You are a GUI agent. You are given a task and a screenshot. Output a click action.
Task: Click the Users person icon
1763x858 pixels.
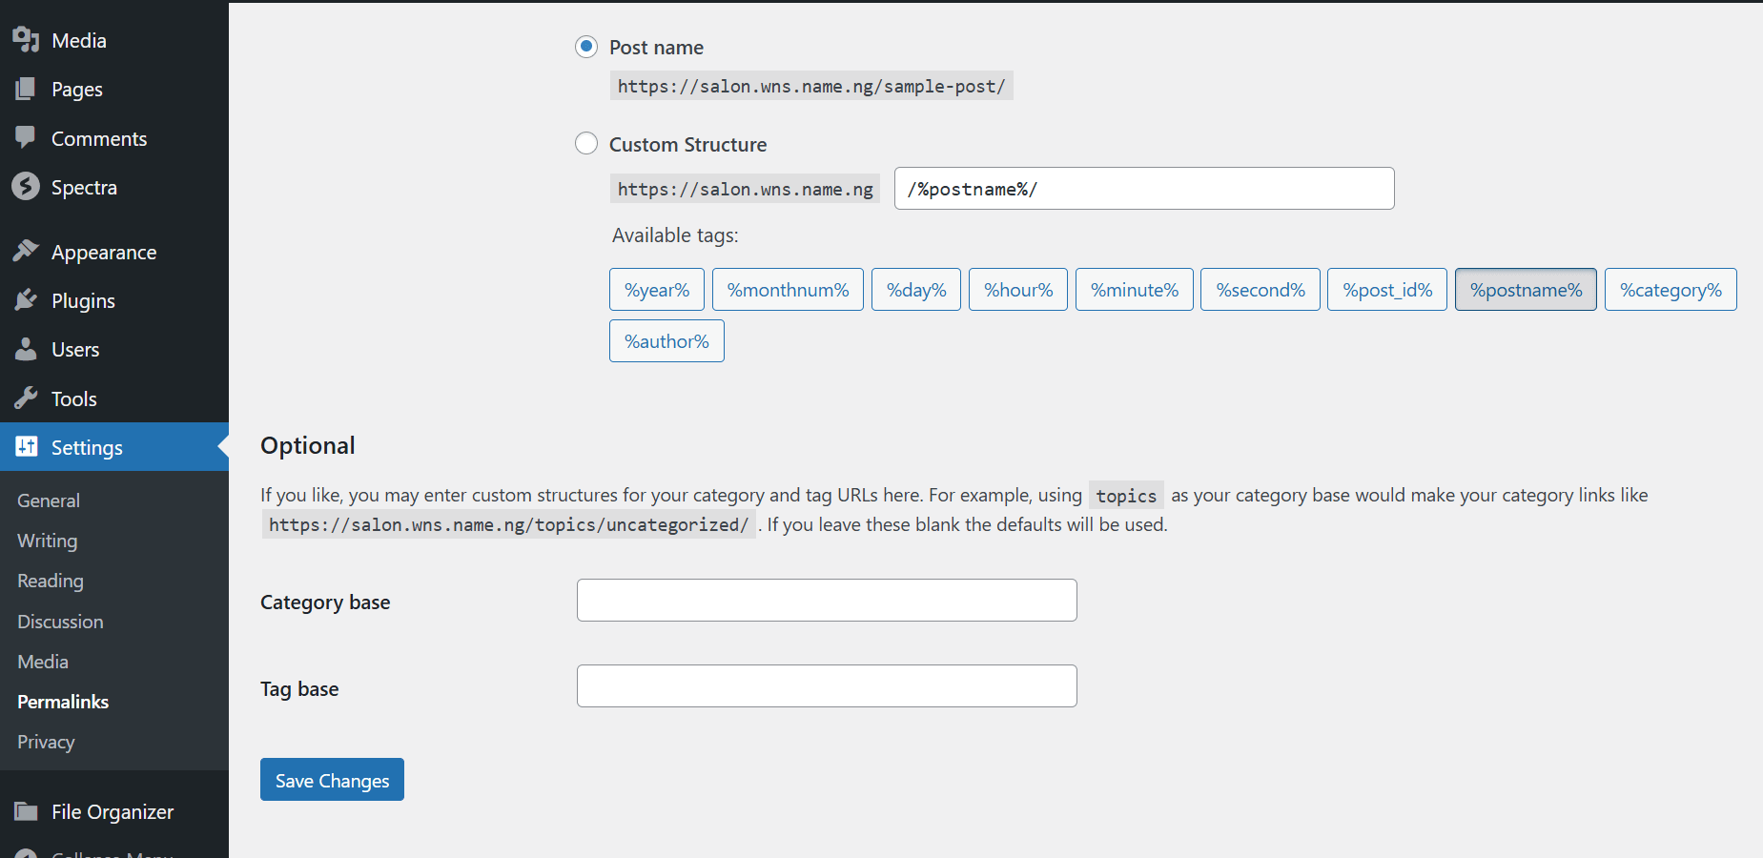coord(26,349)
